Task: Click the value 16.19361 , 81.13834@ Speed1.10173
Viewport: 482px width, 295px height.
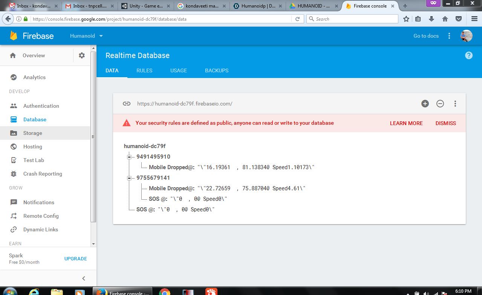Action: [256, 167]
